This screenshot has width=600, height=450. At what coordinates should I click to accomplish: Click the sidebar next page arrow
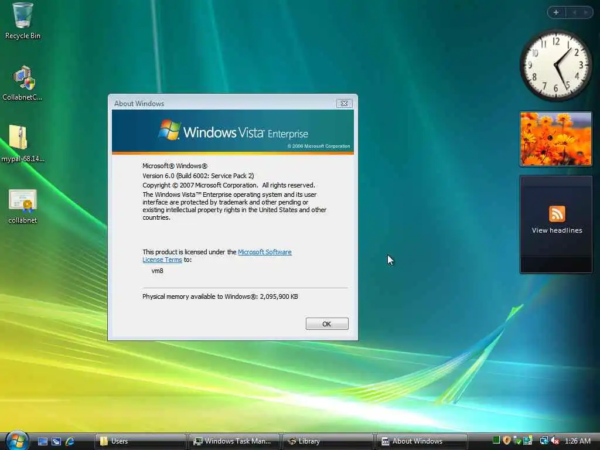pos(586,13)
